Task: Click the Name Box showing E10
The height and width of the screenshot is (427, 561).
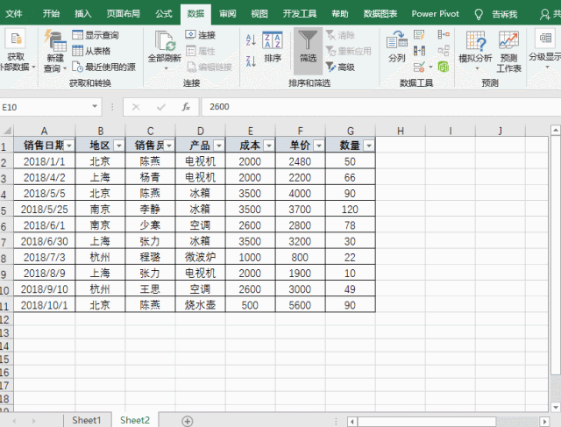Action: 45,107
